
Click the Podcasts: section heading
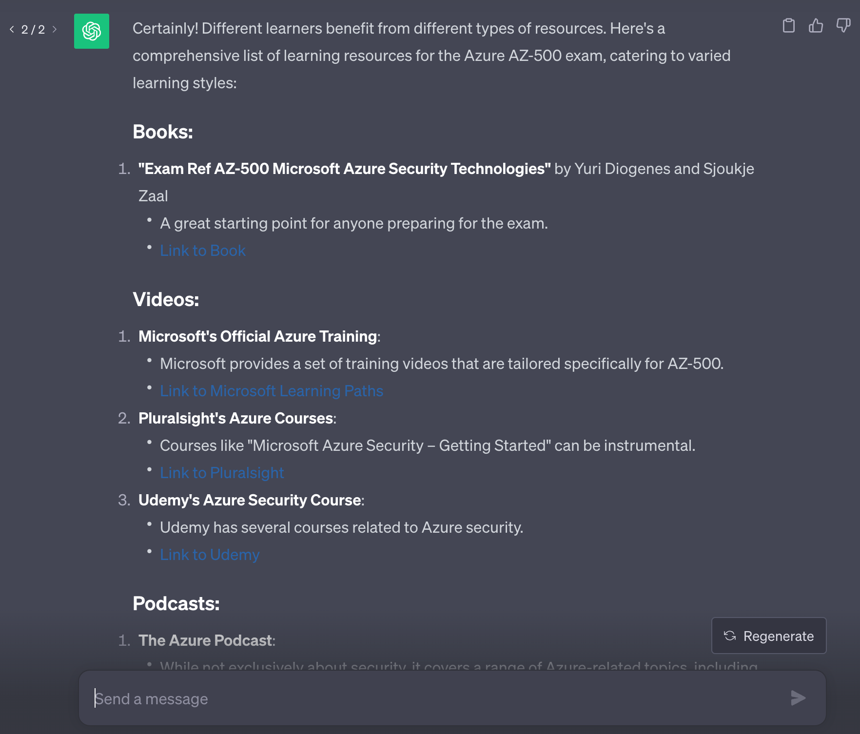click(x=176, y=603)
